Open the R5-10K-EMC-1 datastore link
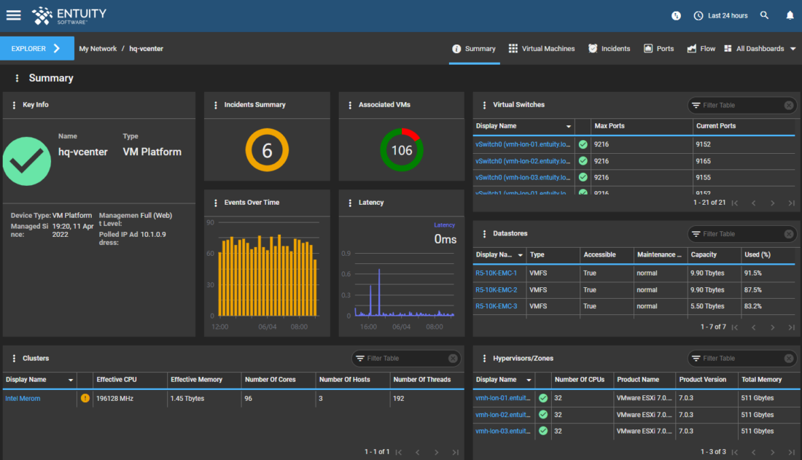This screenshot has width=802, height=460. (496, 273)
